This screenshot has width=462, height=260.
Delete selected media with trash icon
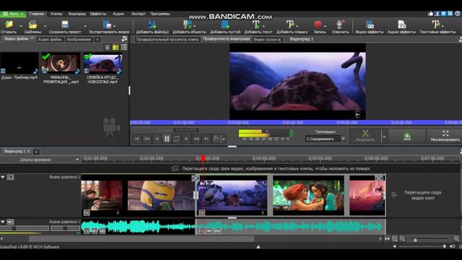tap(108, 48)
